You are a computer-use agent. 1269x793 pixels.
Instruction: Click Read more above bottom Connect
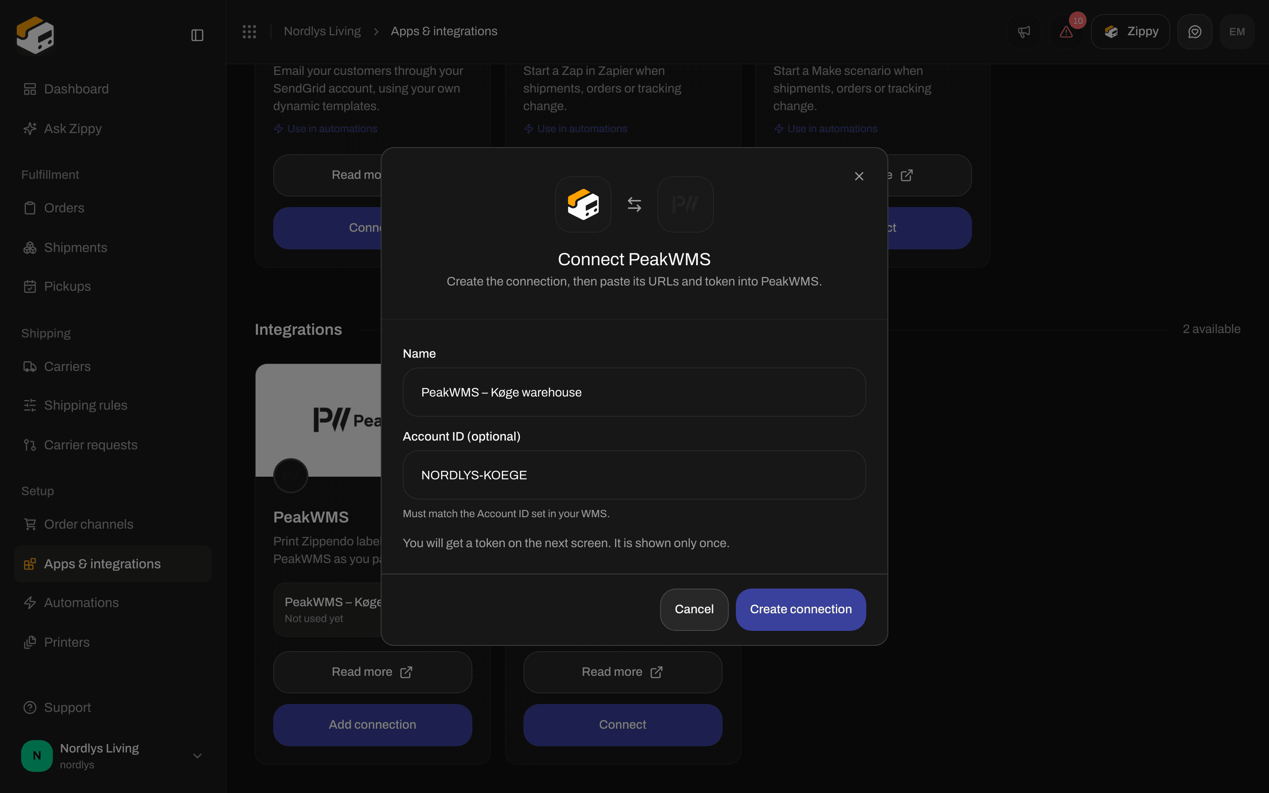(x=623, y=672)
